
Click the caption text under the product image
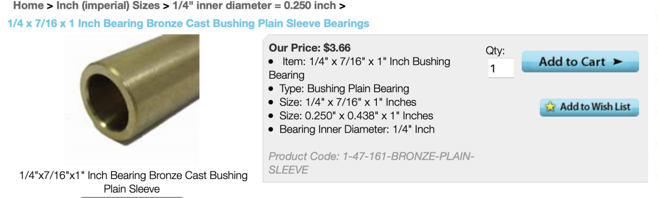[133, 182]
